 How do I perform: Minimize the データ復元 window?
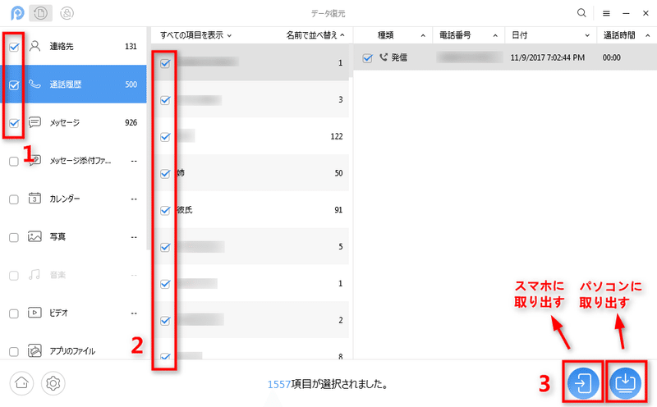[x=626, y=13]
